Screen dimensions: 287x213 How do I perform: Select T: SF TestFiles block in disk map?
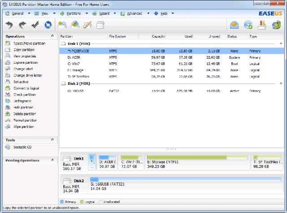[267, 162]
